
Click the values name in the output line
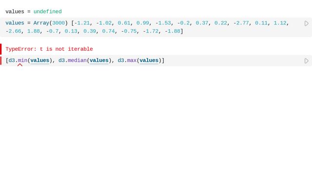(15, 12)
